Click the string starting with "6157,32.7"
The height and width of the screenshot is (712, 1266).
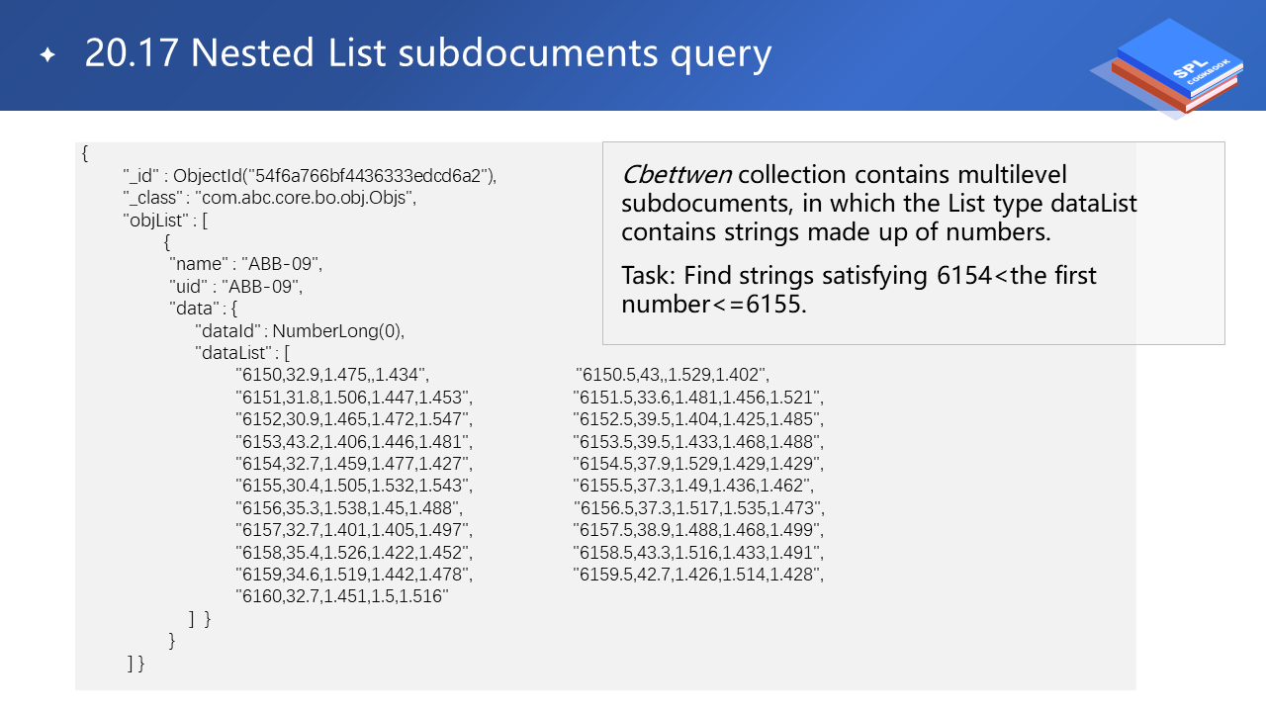tap(353, 530)
